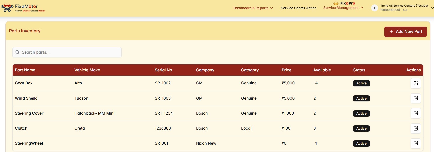
Task: Click Active status of SteeringWheel
Action: [361, 143]
